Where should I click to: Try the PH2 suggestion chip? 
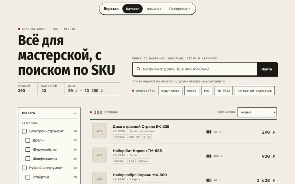click(x=207, y=91)
